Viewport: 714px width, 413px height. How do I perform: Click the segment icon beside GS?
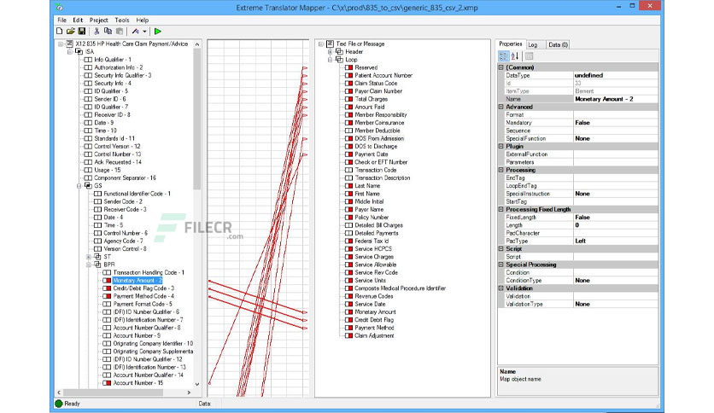click(x=88, y=185)
